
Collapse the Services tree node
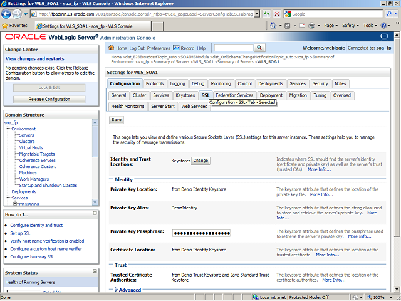pos(9,198)
